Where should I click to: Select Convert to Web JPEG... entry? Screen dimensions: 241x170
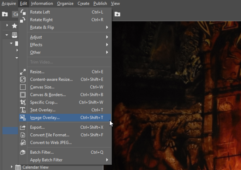[x=65, y=142]
